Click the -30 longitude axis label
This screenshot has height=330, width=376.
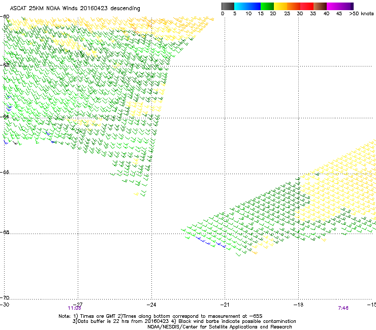click(x=5, y=305)
